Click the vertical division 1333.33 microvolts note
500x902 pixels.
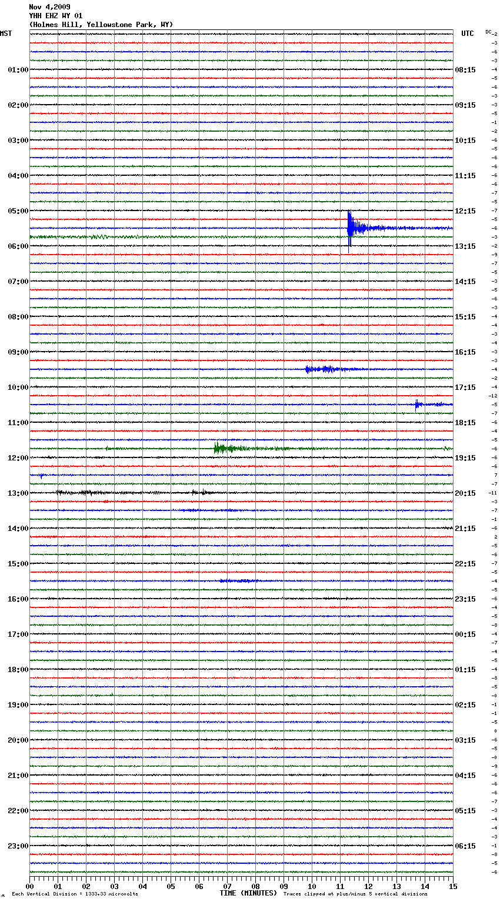click(x=75, y=894)
